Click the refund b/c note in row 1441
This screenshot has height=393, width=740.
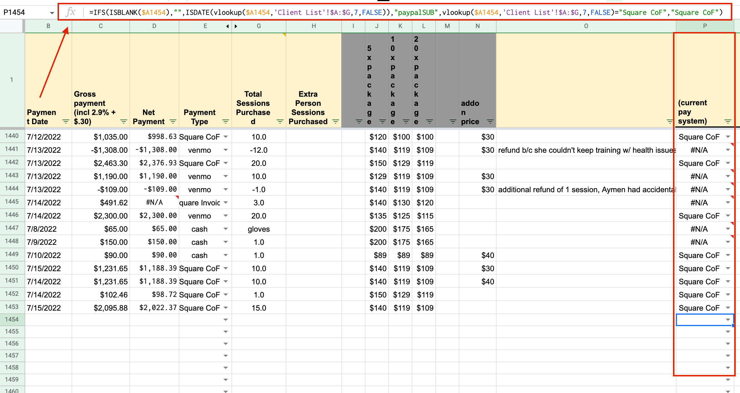pyautogui.click(x=586, y=150)
